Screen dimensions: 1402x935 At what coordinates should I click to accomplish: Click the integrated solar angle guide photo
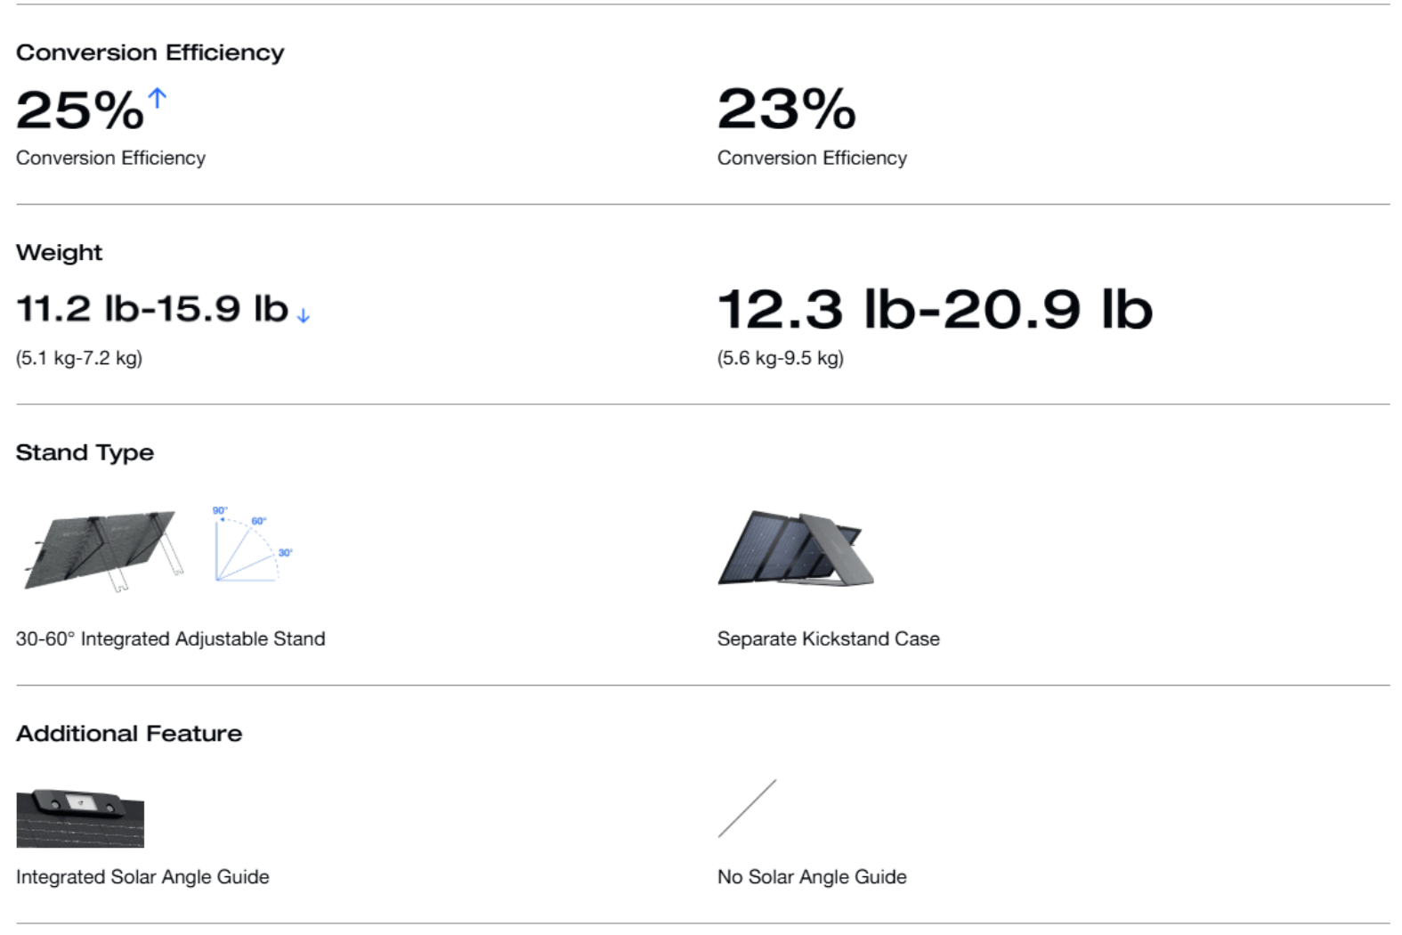click(80, 817)
